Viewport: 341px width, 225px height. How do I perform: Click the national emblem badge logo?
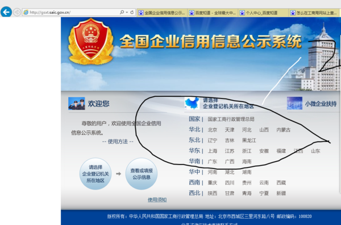click(x=91, y=41)
